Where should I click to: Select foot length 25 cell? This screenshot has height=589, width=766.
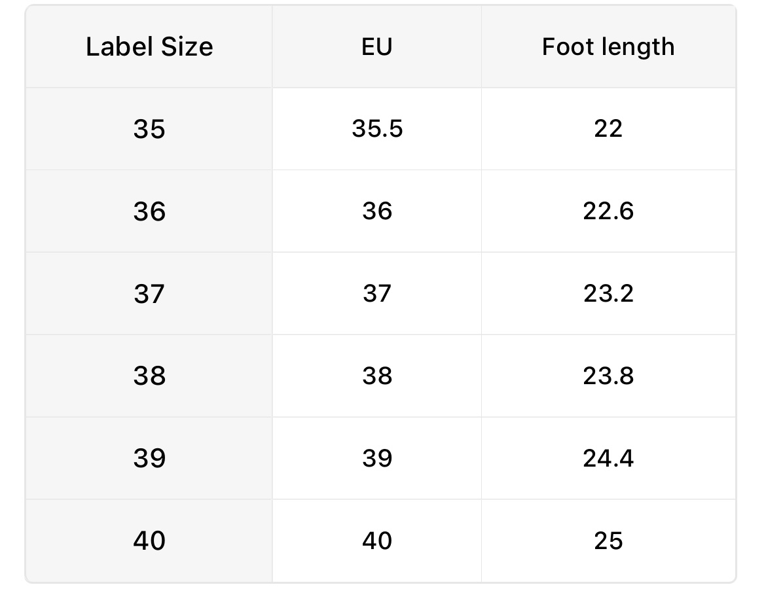608,541
